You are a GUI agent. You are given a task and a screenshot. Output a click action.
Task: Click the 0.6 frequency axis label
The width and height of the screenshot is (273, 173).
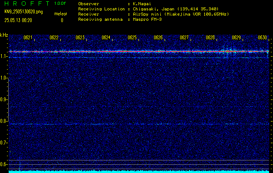[3, 164]
